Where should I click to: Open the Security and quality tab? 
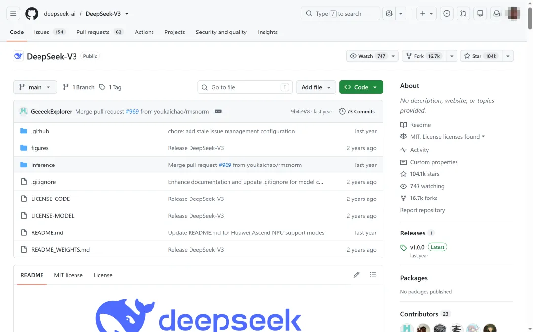[221, 32]
